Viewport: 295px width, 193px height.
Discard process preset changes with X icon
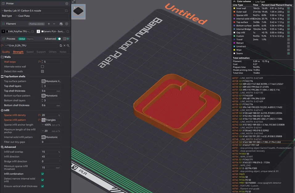[64, 46]
